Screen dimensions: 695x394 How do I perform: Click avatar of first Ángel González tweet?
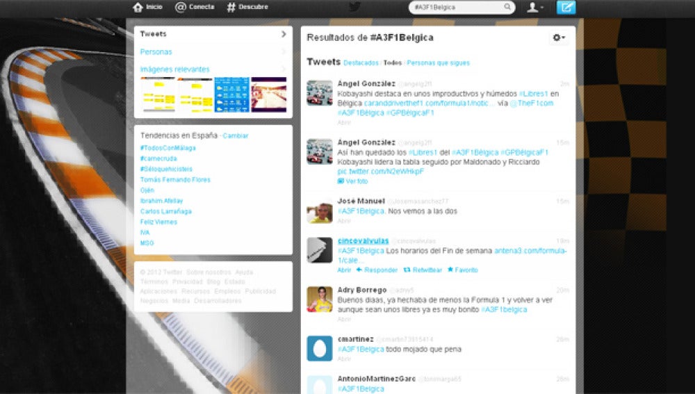click(320, 93)
